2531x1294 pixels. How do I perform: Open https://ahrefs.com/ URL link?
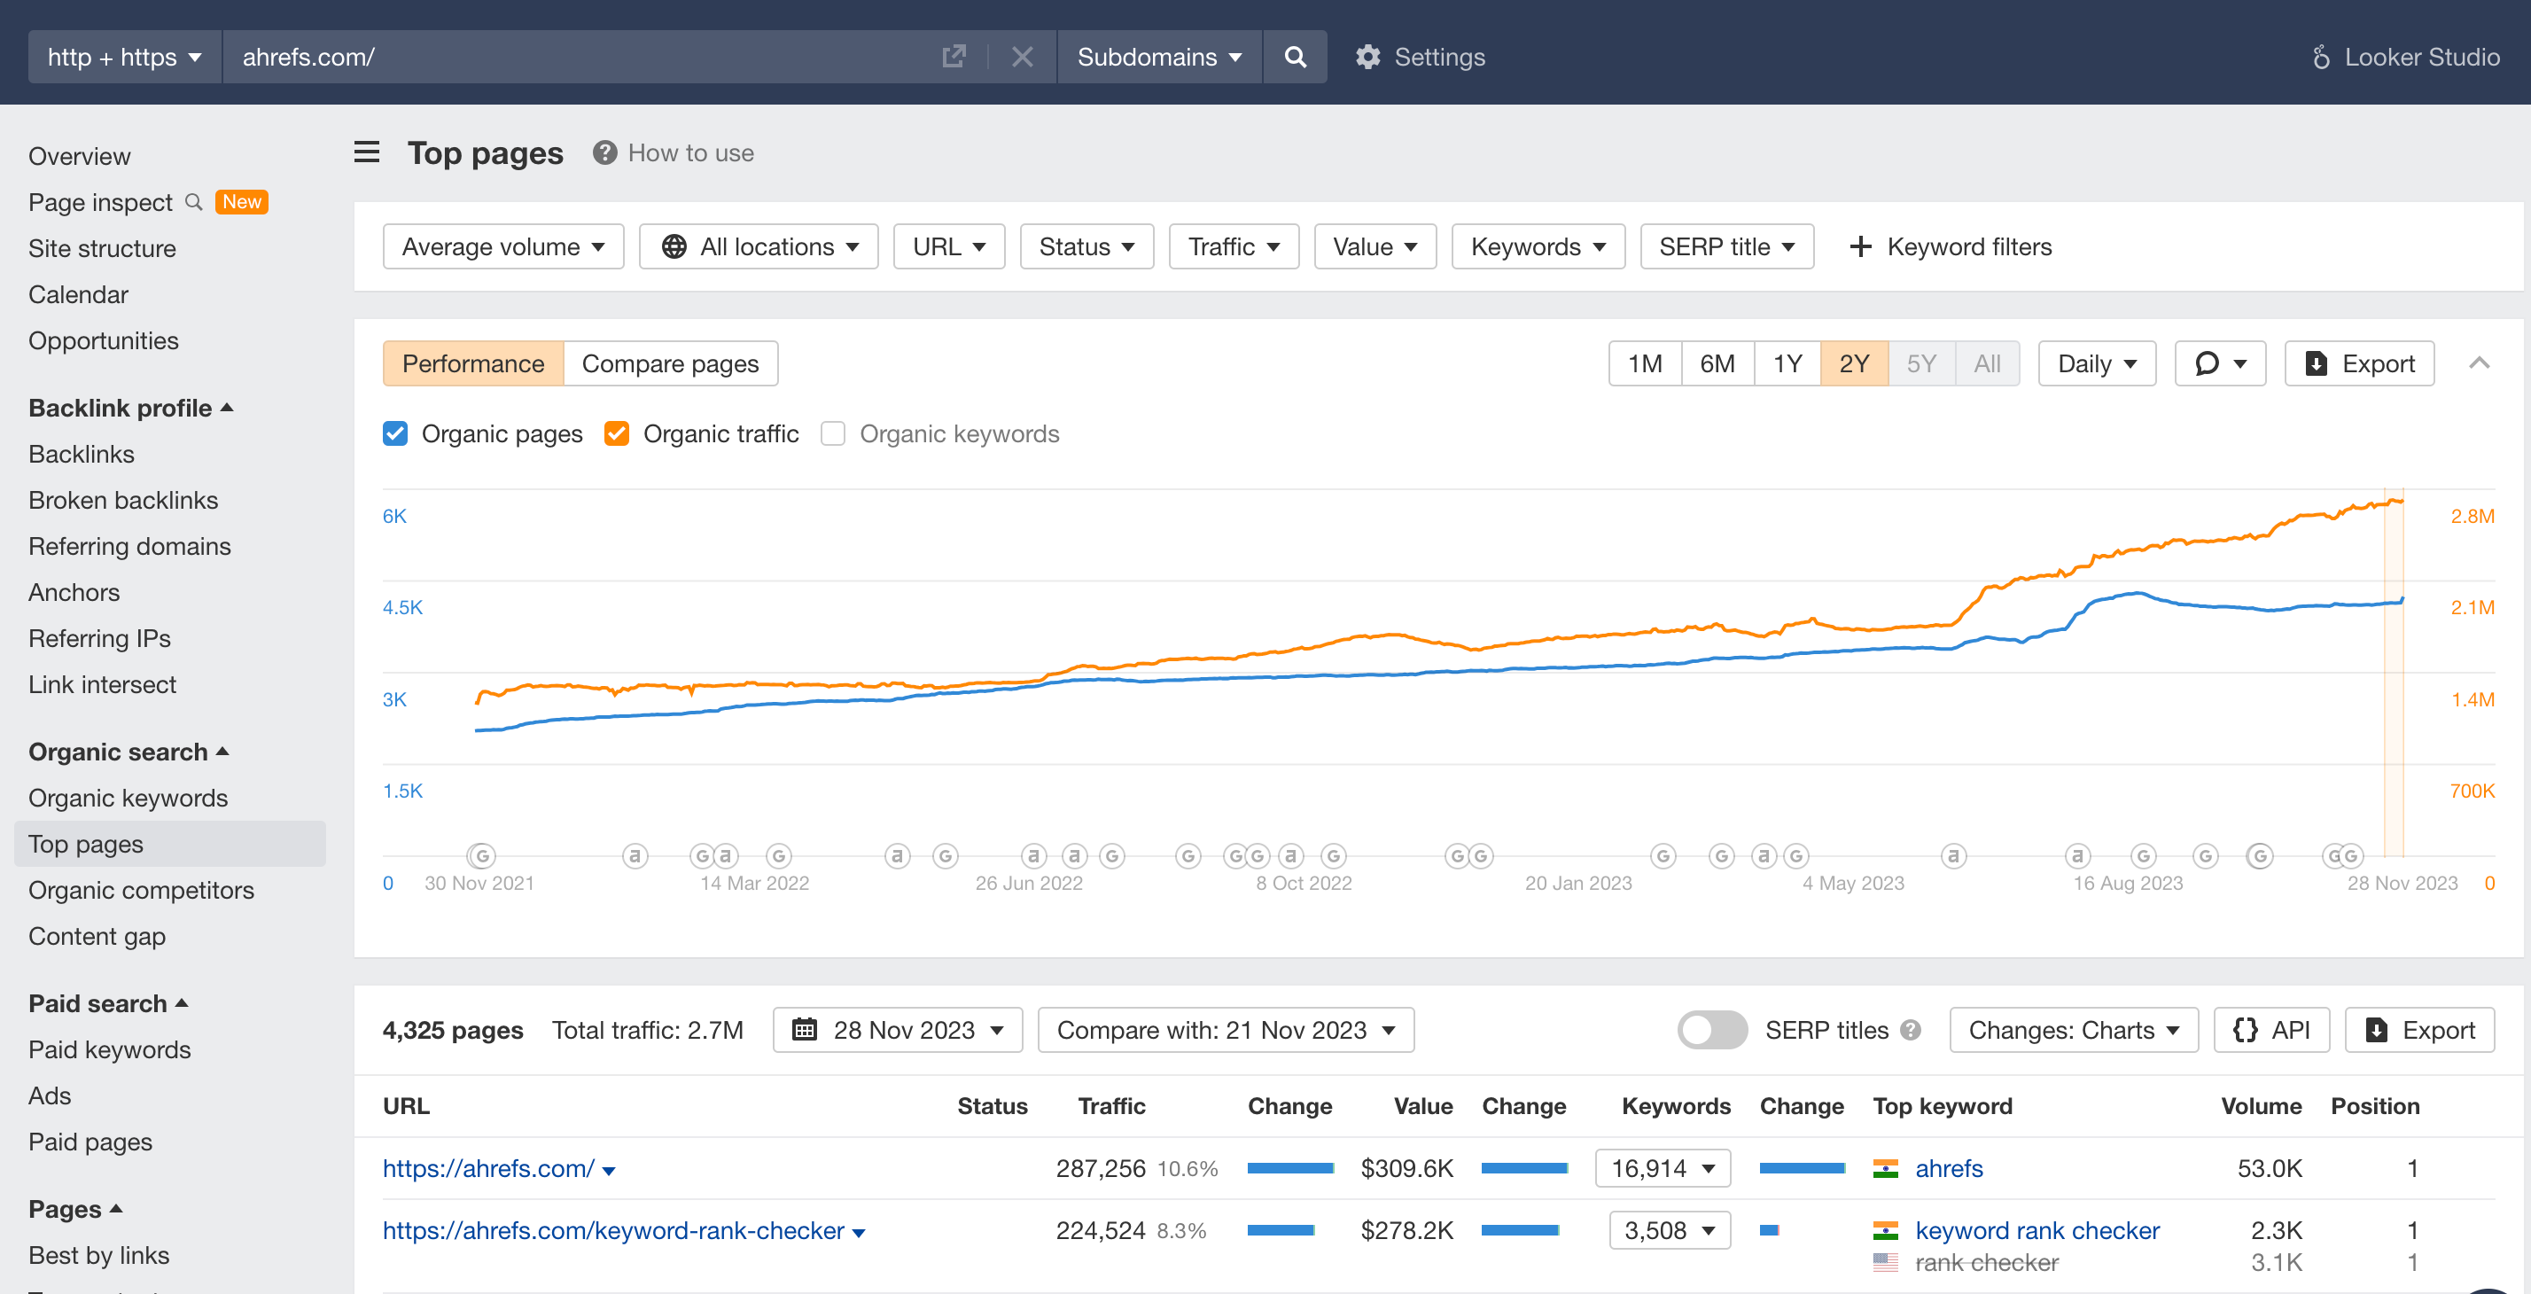pyautogui.click(x=488, y=1168)
